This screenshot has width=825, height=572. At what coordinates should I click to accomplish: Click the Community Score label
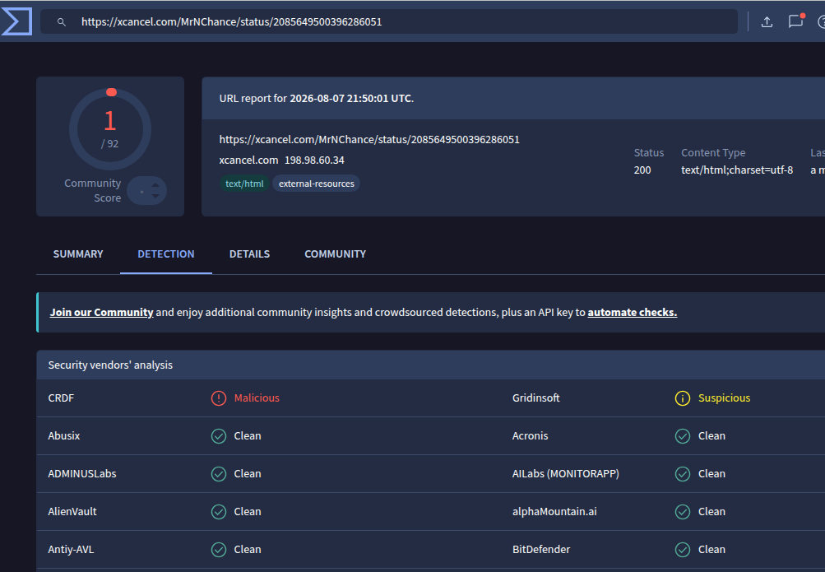pyautogui.click(x=93, y=190)
